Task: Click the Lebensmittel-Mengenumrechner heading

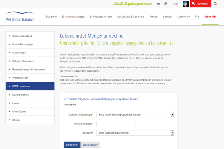Action: (92, 36)
